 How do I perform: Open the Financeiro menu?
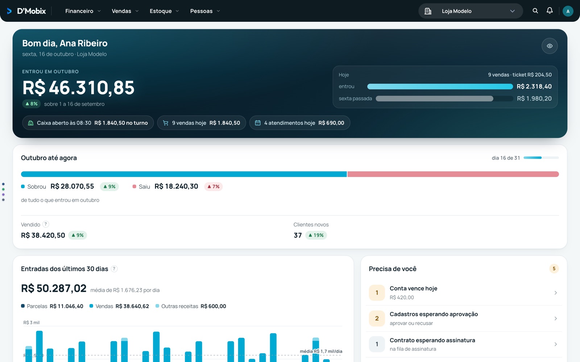[x=83, y=11]
